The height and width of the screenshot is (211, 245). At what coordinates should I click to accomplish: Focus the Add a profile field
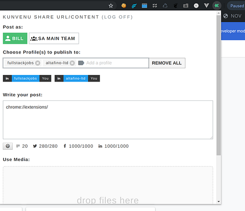[x=112, y=63]
